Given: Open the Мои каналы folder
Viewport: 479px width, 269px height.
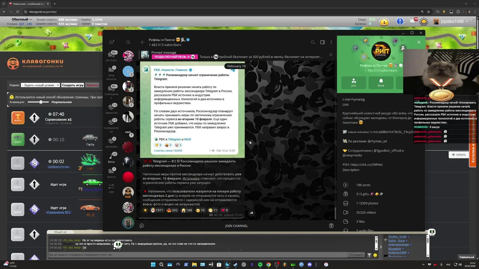Looking at the screenshot, I should point(112,73).
